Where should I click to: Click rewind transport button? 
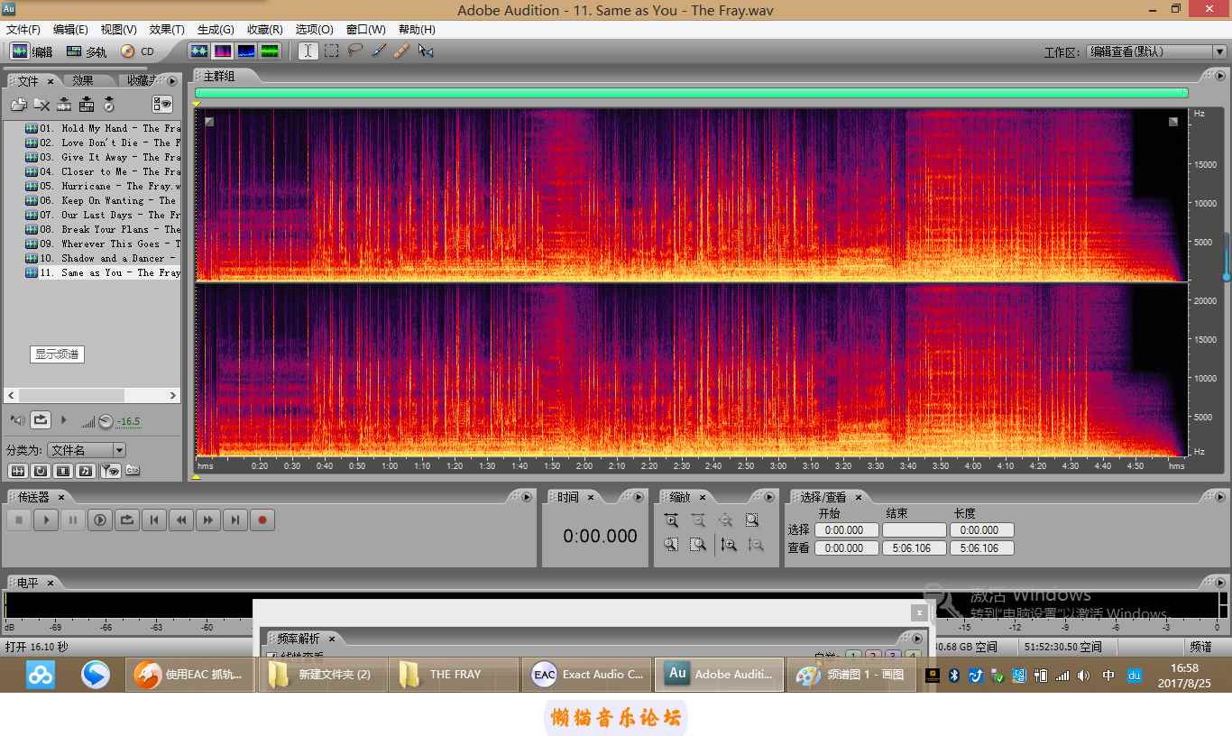181,520
